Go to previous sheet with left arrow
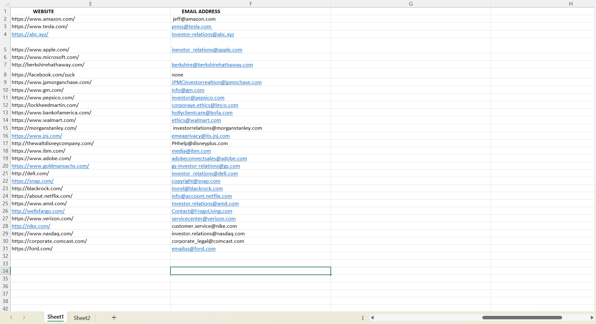 coord(11,317)
